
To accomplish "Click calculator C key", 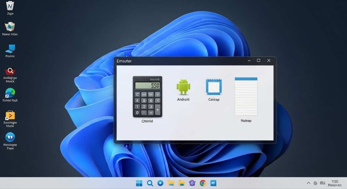I will pyautogui.click(x=137, y=95).
